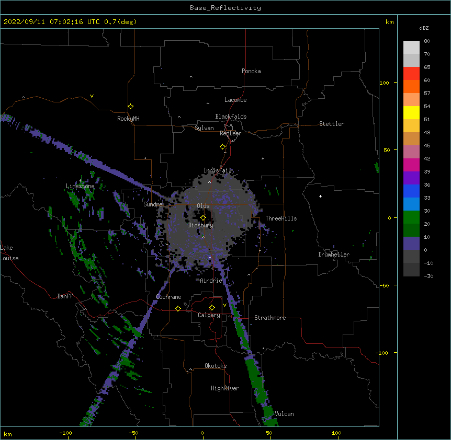Click the HighRiver label

click(x=225, y=388)
